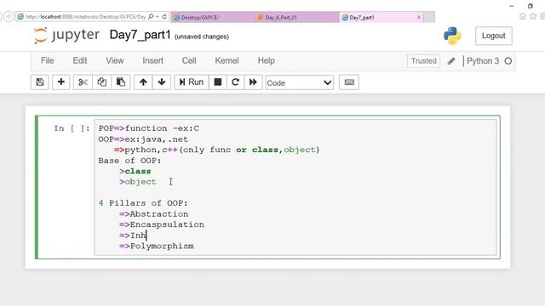Open the Edit menu
545x306 pixels.
(x=80, y=60)
